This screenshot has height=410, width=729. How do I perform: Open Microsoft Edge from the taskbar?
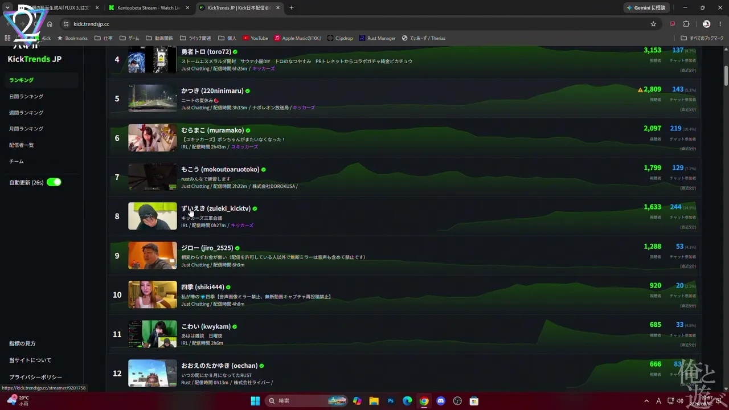tap(407, 401)
